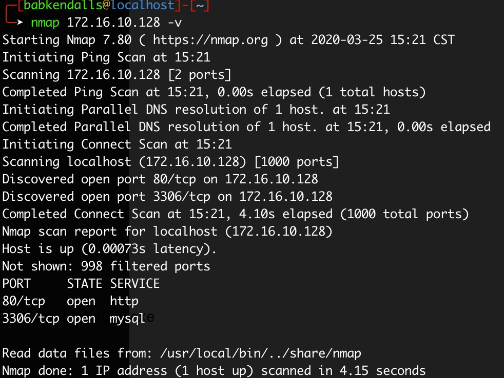504x378 pixels.
Task: Click the -v flag in the command
Action: [175, 23]
